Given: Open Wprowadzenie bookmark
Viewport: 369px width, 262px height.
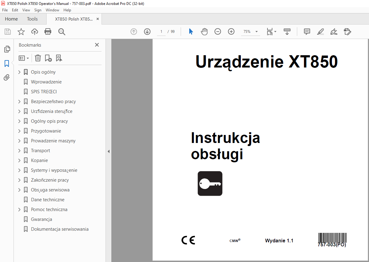Looking at the screenshot, I should coord(46,82).
